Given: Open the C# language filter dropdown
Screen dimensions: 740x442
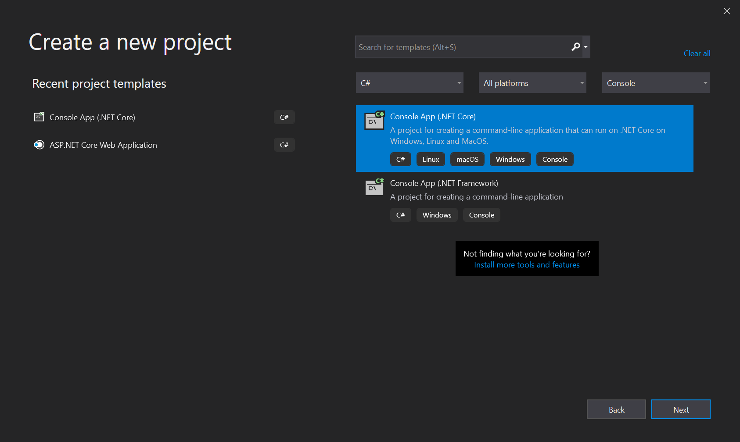Looking at the screenshot, I should (x=410, y=83).
